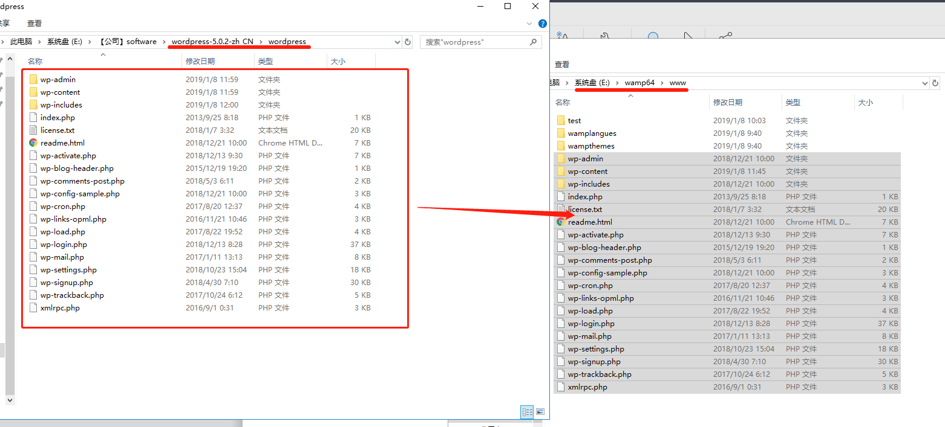Expand chevron after 系统盘 (E:) in www breadcrumb

pos(617,83)
